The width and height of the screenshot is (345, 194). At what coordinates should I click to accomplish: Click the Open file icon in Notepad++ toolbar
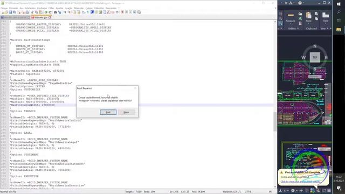6,12
